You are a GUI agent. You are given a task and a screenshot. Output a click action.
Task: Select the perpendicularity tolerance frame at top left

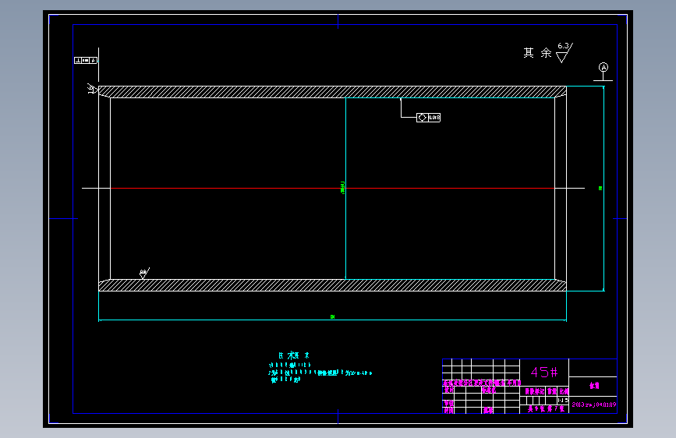tap(86, 60)
